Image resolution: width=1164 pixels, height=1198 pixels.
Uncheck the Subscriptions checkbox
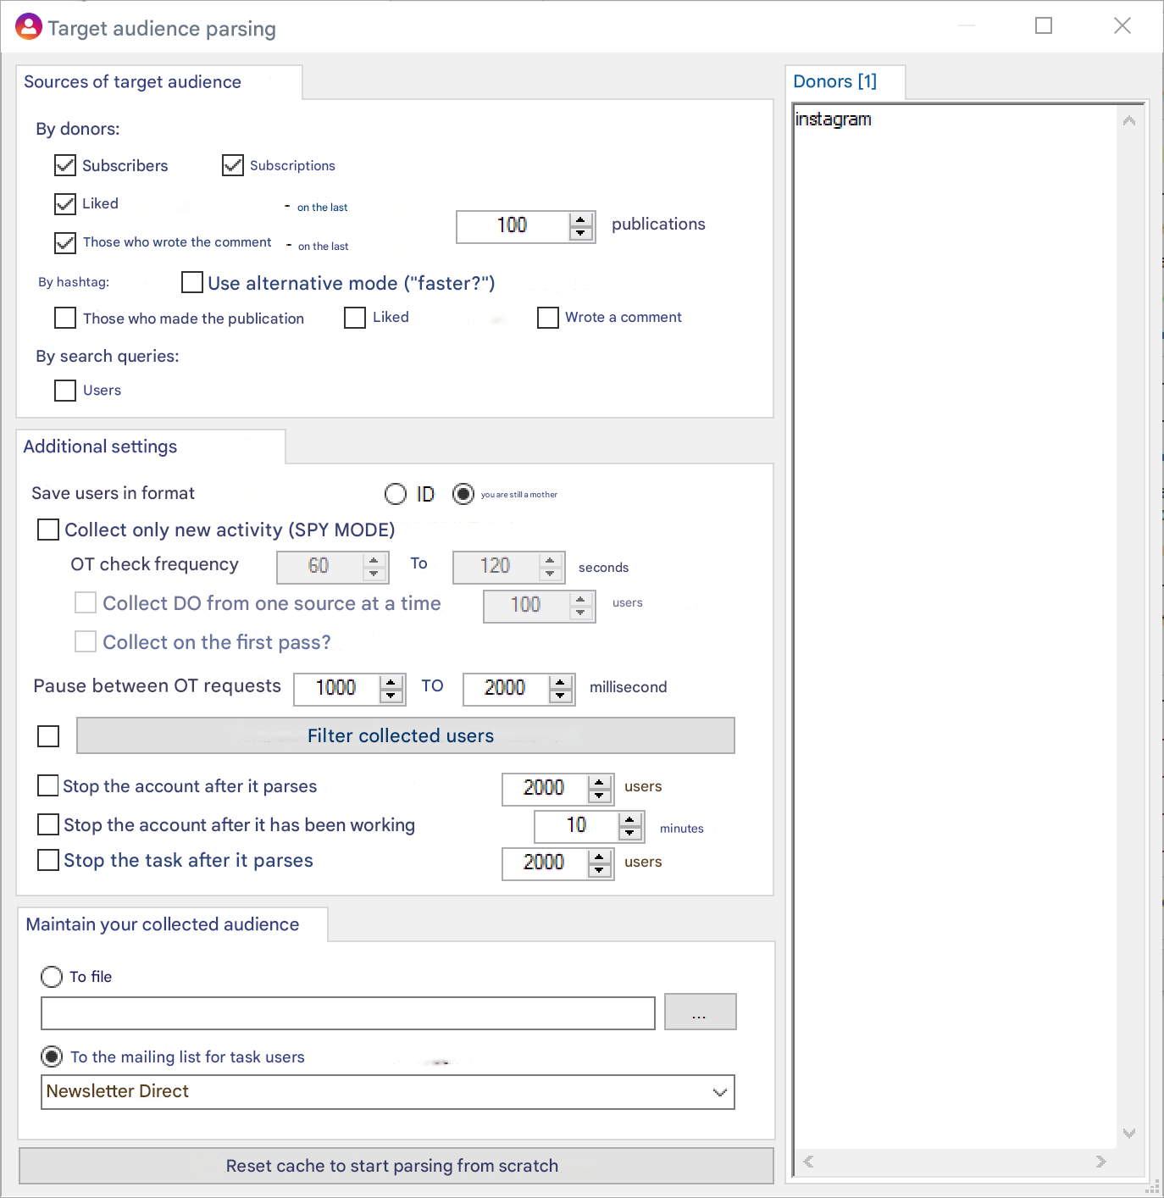(x=233, y=165)
